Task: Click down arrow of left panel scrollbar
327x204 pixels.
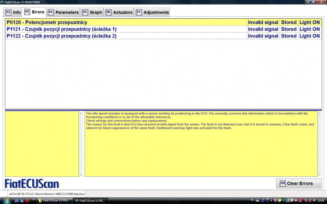Action: [x=81, y=175]
